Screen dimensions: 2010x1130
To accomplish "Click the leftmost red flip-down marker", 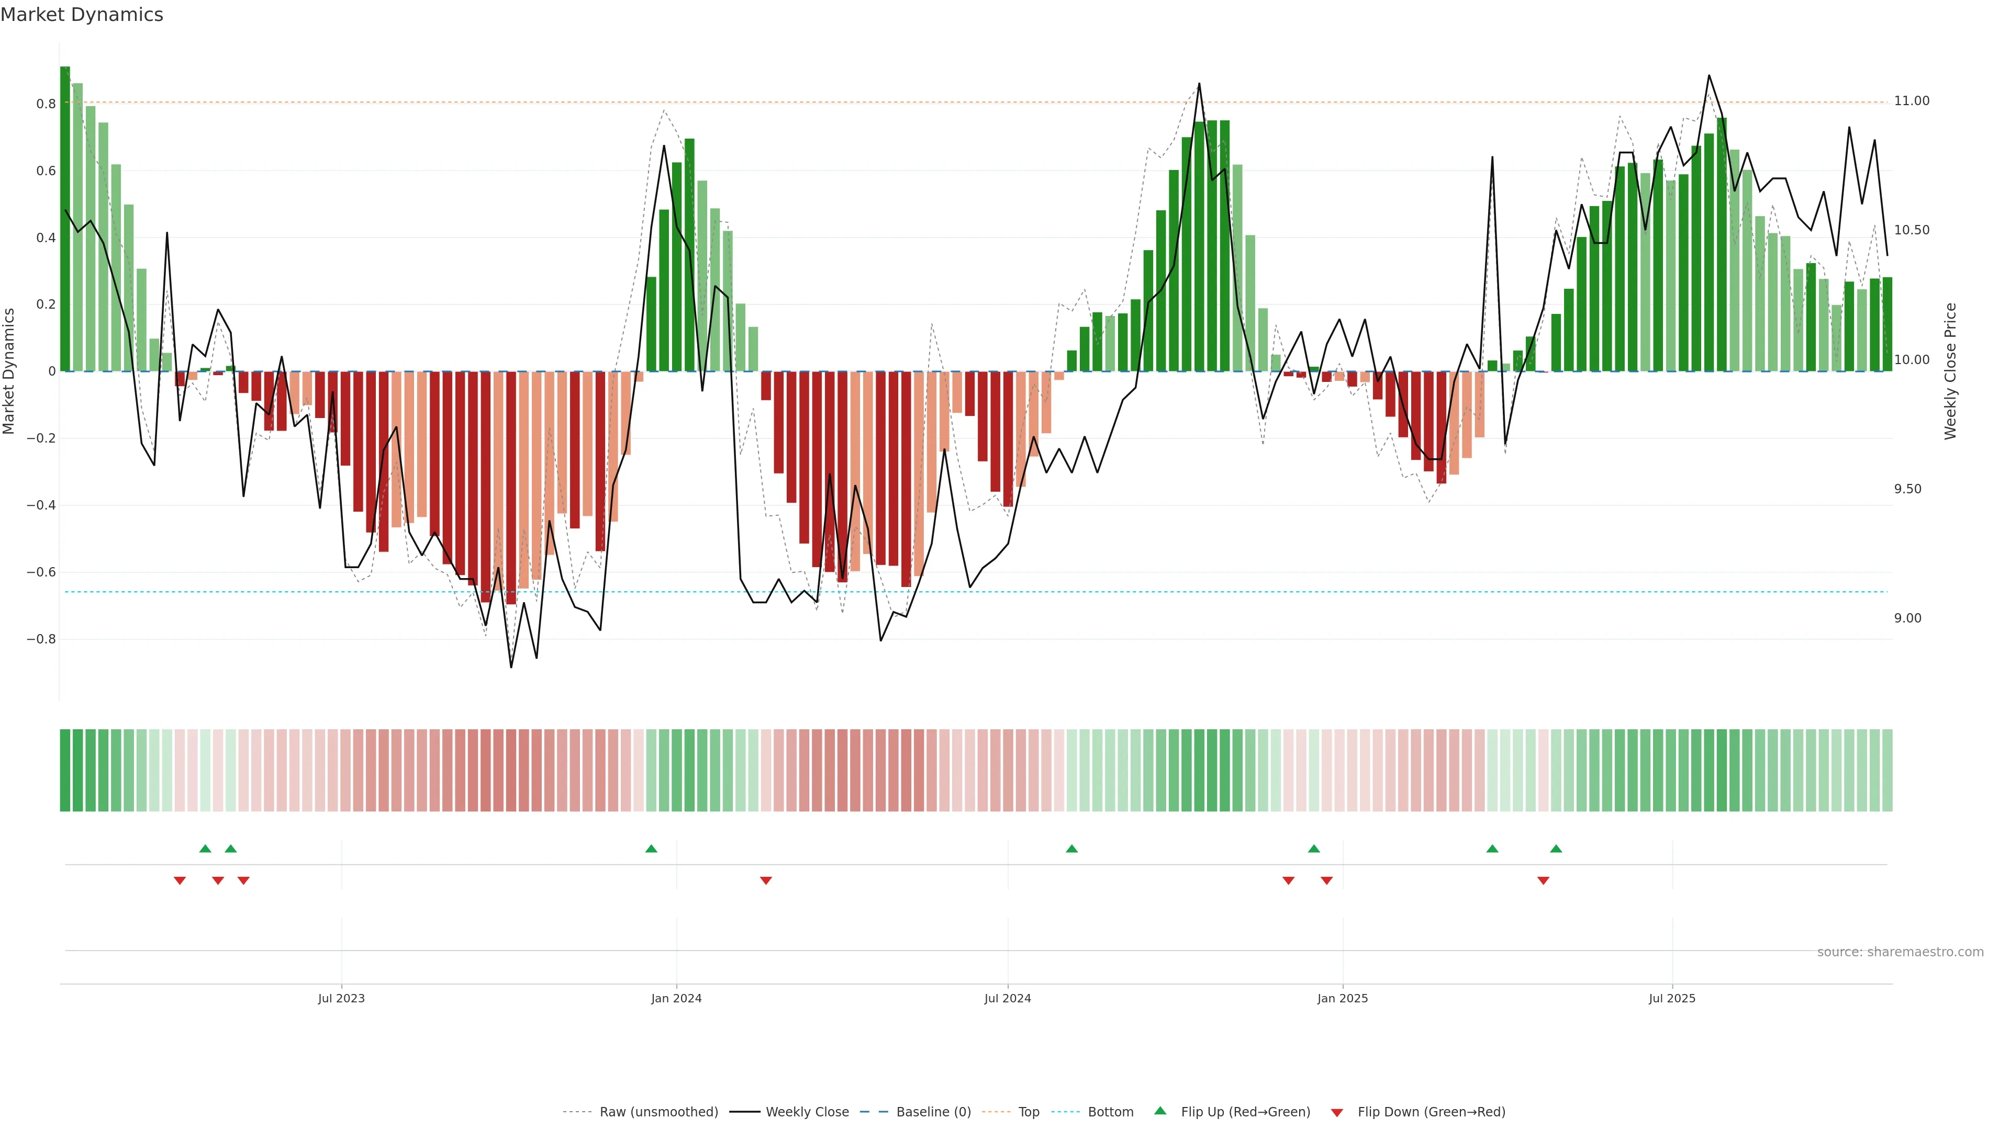I will tap(180, 880).
